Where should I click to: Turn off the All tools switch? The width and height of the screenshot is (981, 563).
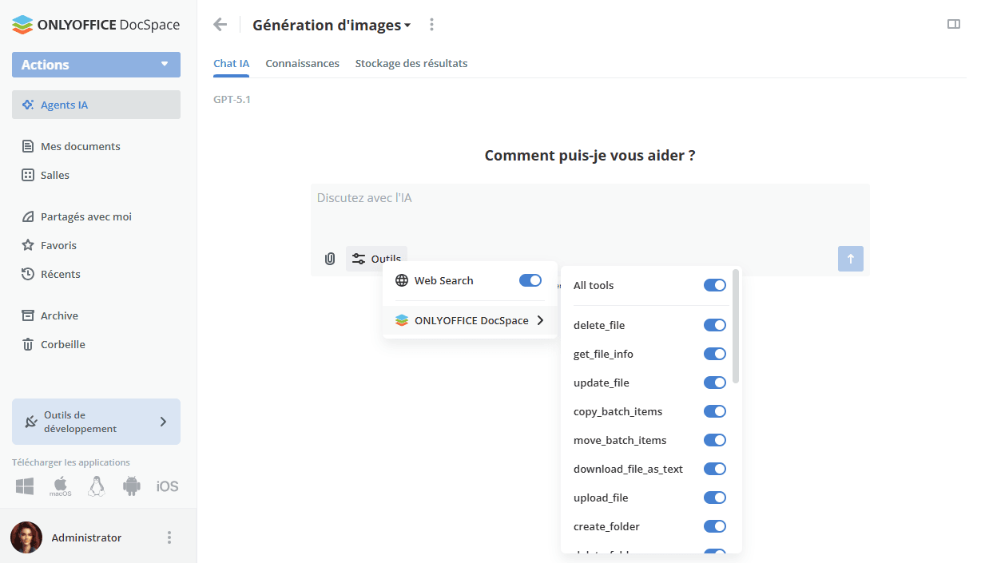pos(714,285)
